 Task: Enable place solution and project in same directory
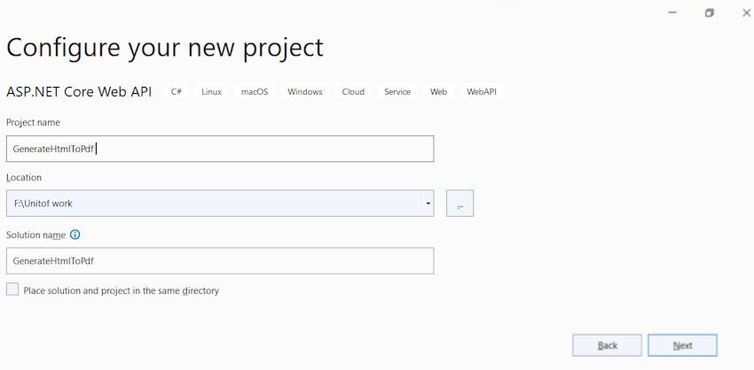click(12, 289)
